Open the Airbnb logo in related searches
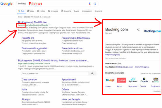The image size is (162, 108). 122,80
